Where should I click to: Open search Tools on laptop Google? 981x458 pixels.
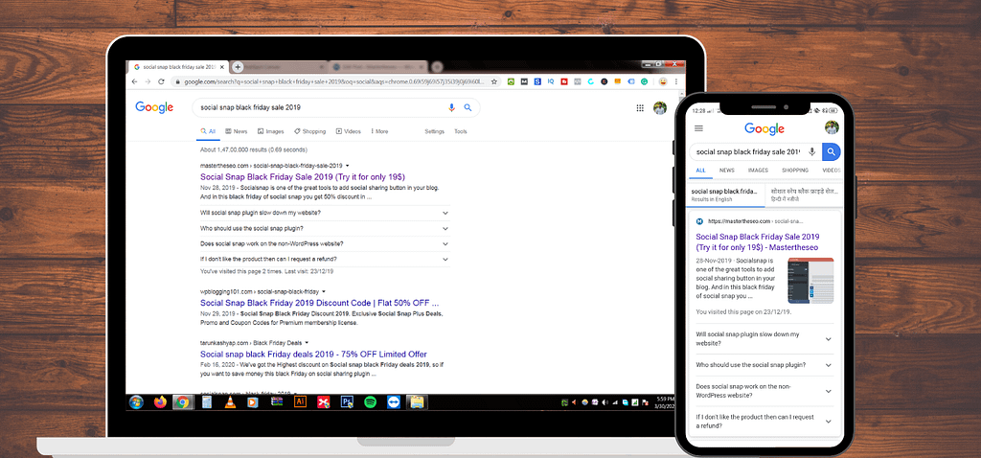[461, 131]
